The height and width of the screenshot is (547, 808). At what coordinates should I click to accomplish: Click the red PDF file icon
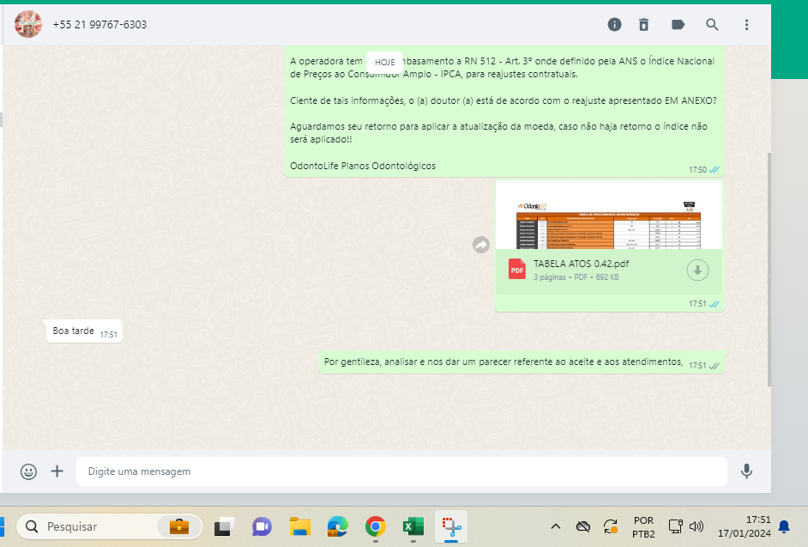[517, 270]
